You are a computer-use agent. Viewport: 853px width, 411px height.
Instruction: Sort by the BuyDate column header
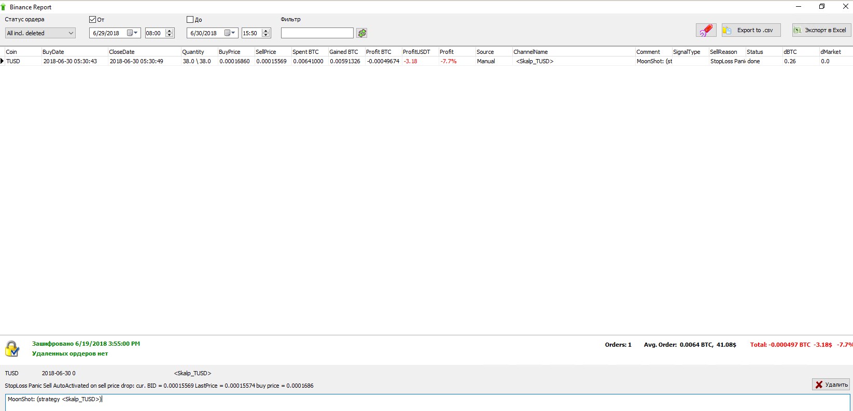(x=74, y=52)
